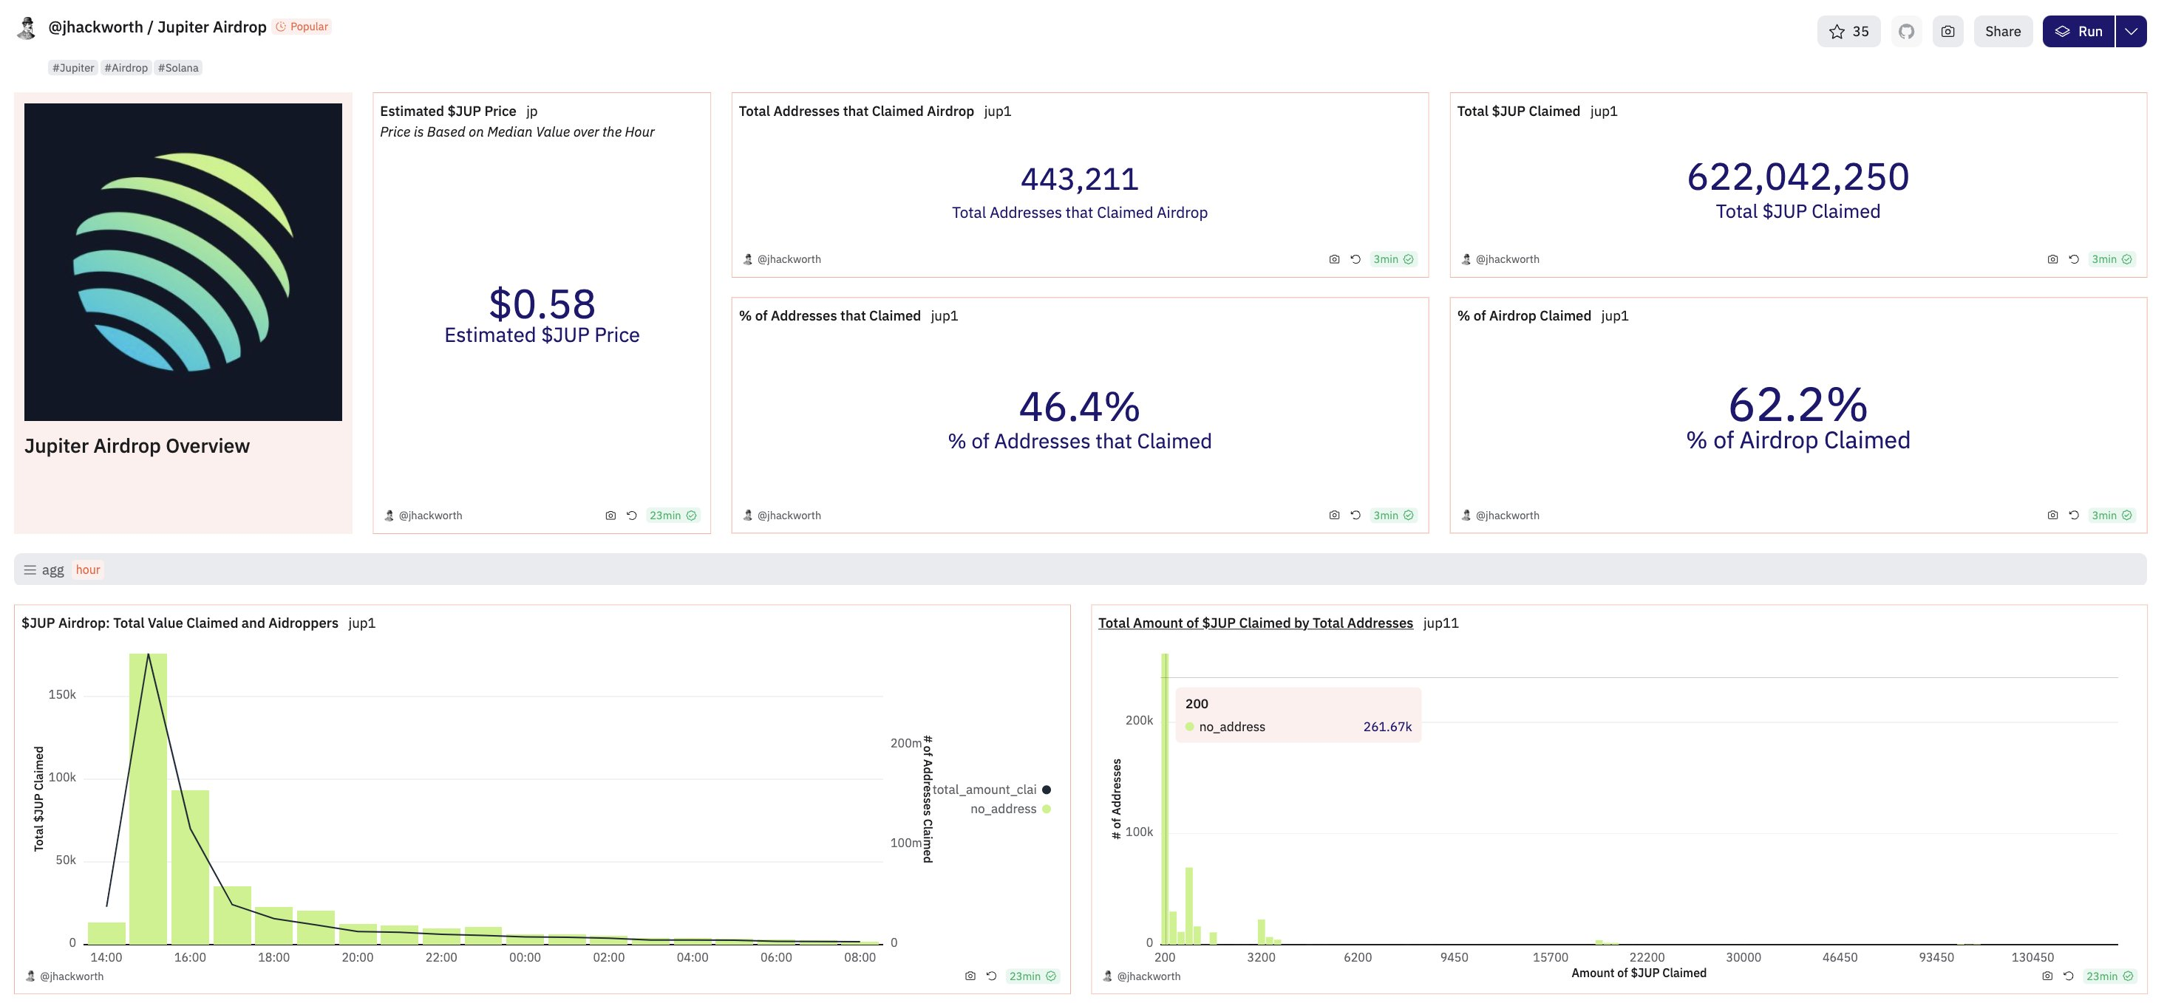Click the star/bookmark icon to favorite
The height and width of the screenshot is (1003, 2167).
[x=1835, y=30]
